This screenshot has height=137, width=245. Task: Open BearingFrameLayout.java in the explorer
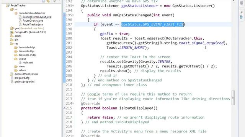point(35,17)
